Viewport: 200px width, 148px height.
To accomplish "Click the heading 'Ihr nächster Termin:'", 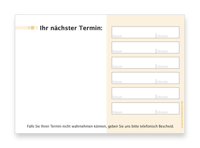I will point(71,28).
